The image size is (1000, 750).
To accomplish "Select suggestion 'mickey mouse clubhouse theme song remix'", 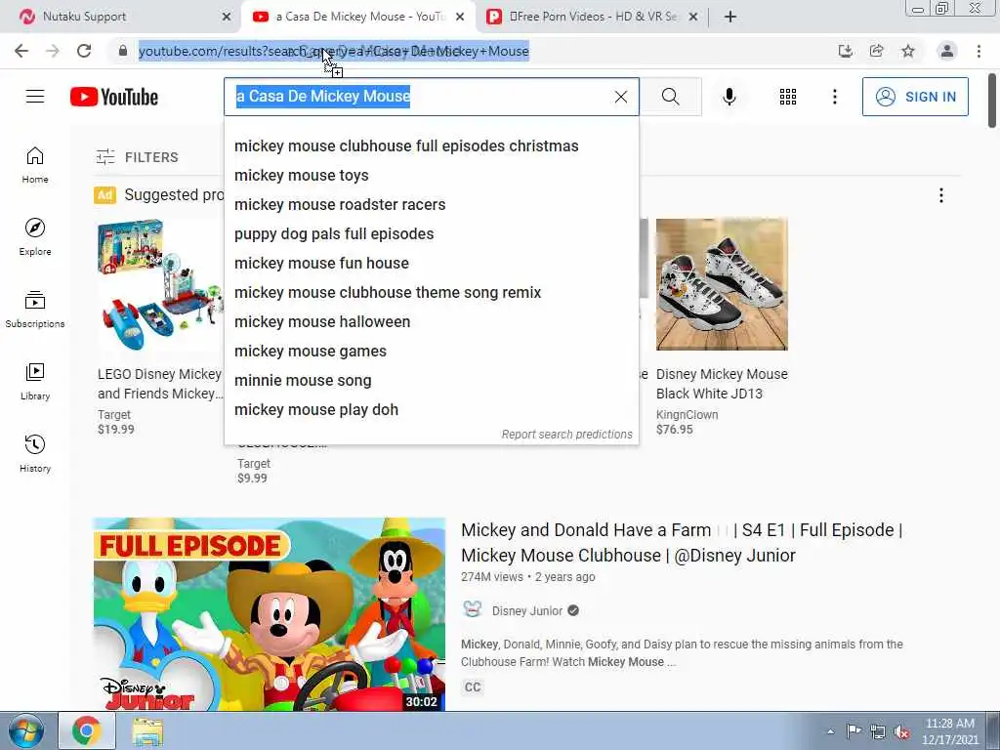I will (x=431, y=293).
